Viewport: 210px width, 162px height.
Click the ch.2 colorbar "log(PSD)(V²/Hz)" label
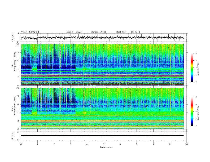tap(199, 112)
